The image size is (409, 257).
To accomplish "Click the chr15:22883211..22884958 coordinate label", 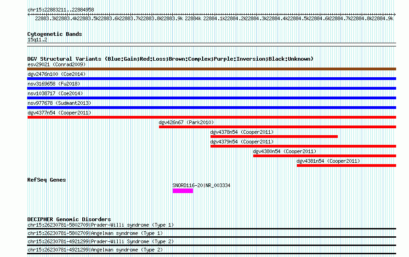I will click(61, 10).
